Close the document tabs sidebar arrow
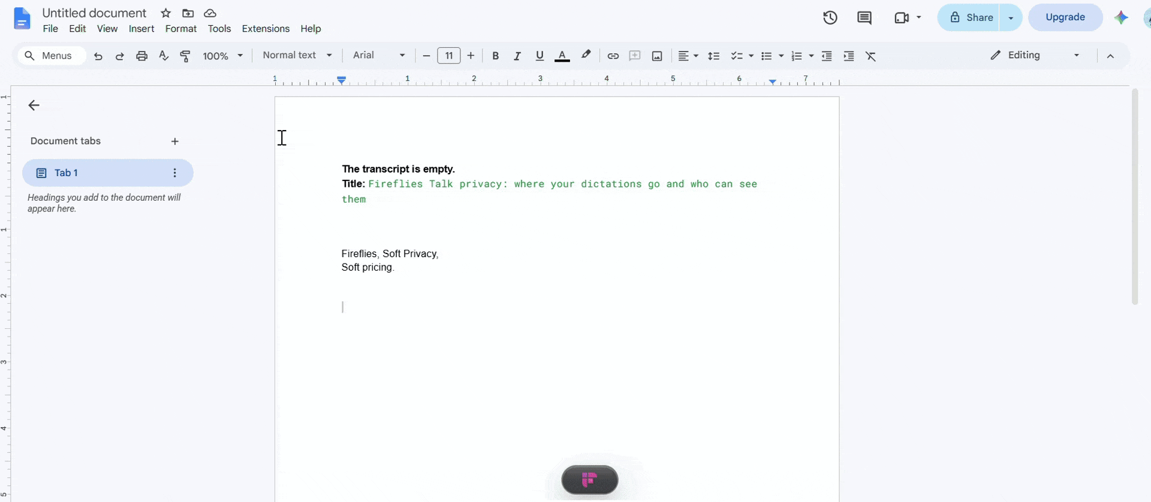Screen dimensions: 1151x502 [x=34, y=105]
